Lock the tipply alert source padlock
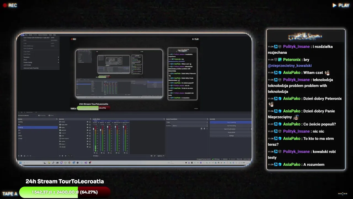Viewport: 353px width, 199px height. [90, 125]
